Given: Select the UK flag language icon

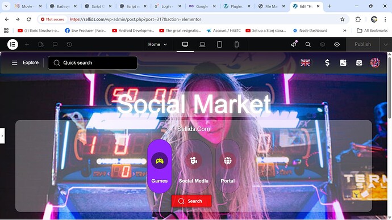Looking at the screenshot, I should (x=305, y=62).
